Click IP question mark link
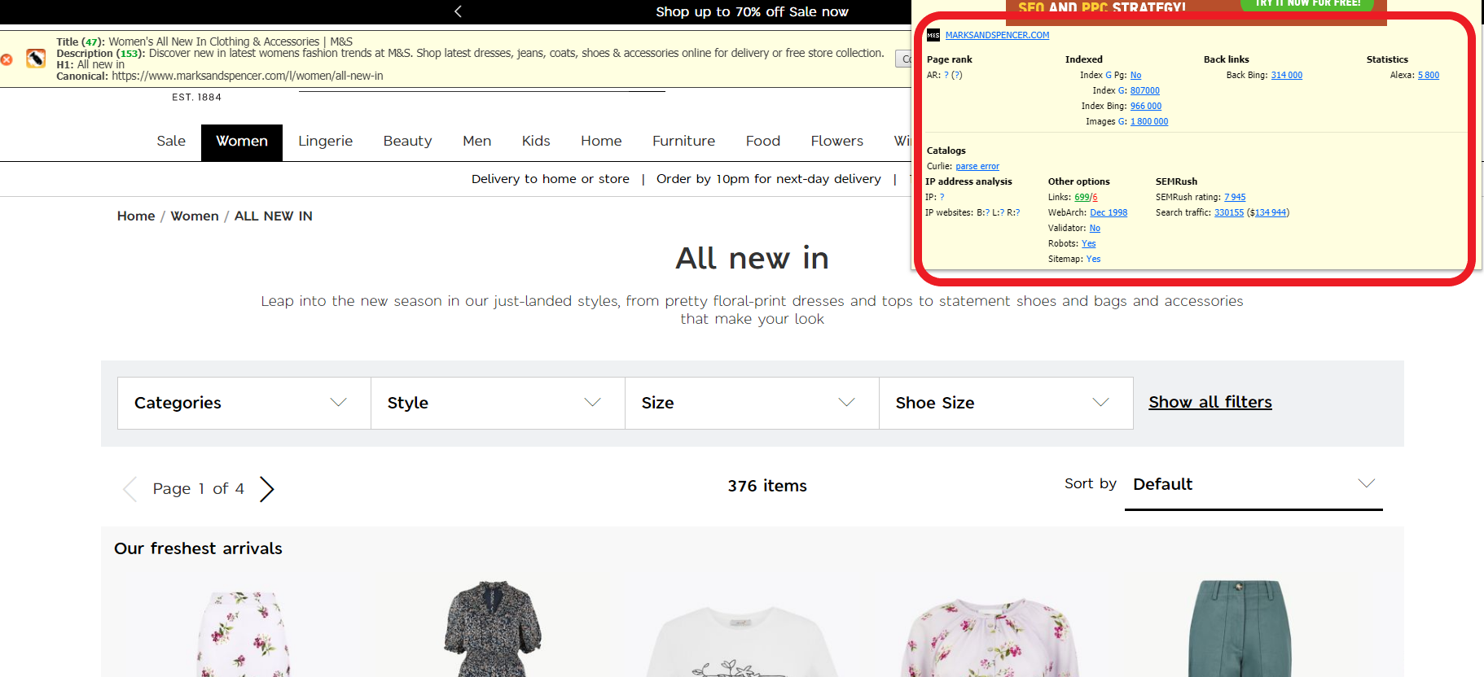The image size is (1484, 677). [942, 197]
